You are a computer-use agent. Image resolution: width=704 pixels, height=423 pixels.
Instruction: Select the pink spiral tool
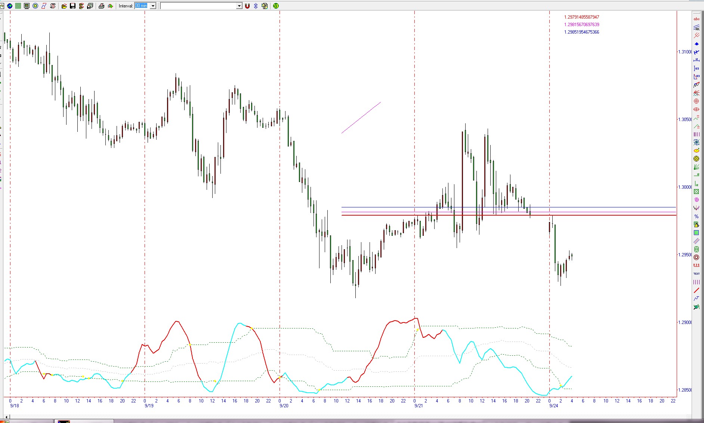coord(697,200)
